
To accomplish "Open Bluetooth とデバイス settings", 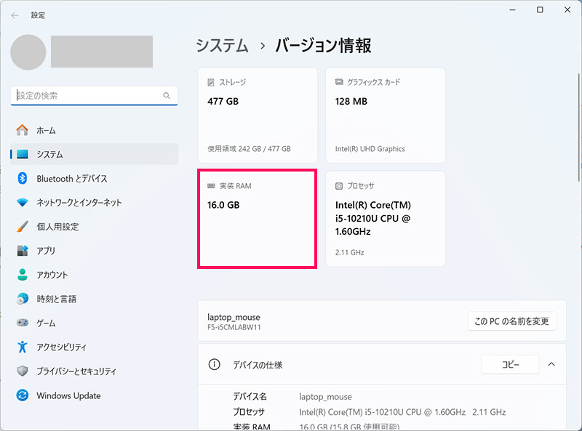I will tap(95, 178).
